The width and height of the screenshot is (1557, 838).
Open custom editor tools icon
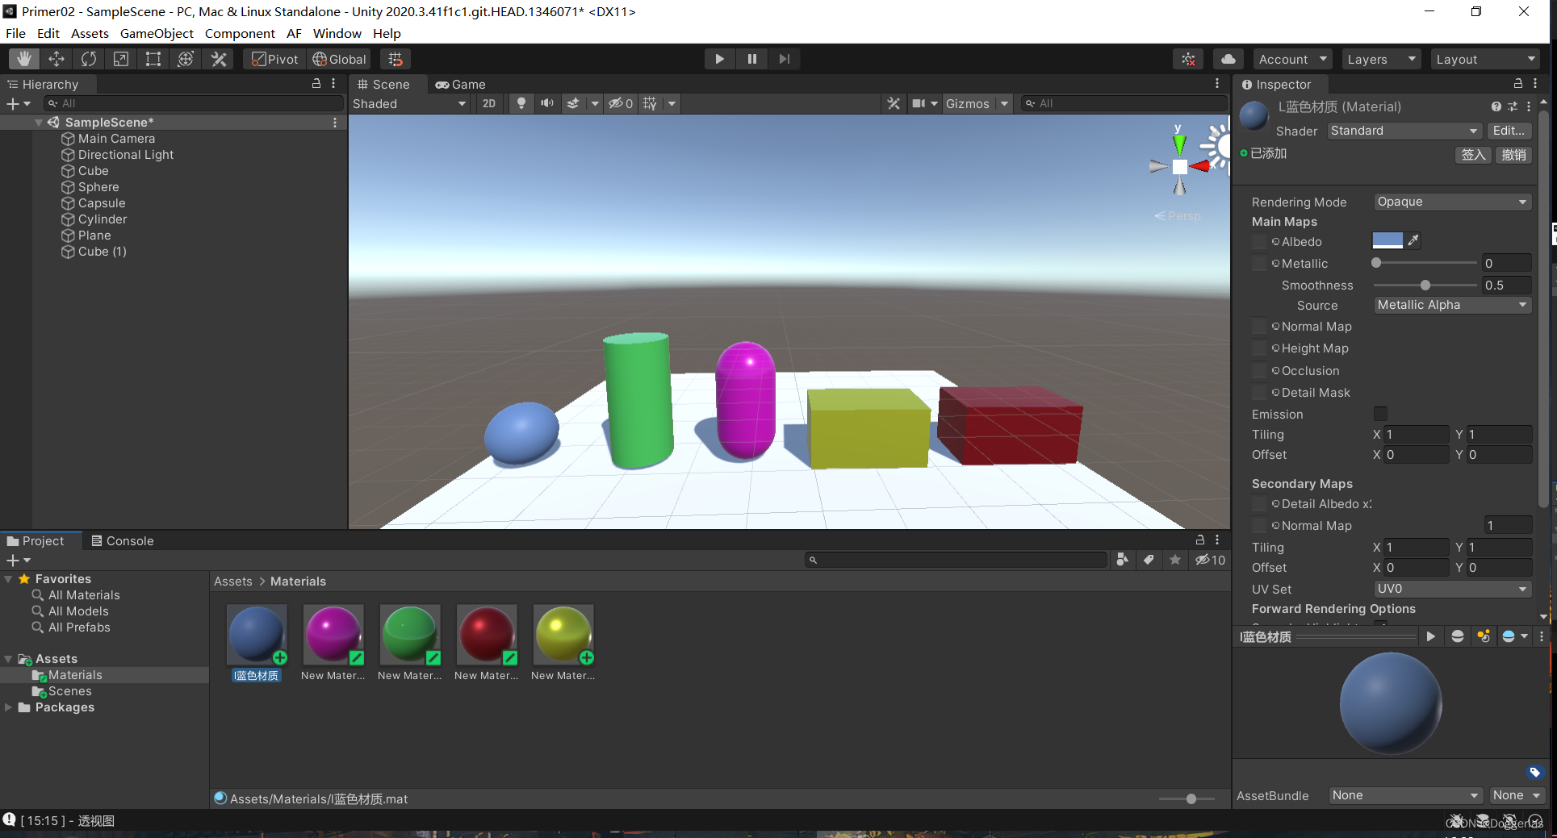pos(219,59)
